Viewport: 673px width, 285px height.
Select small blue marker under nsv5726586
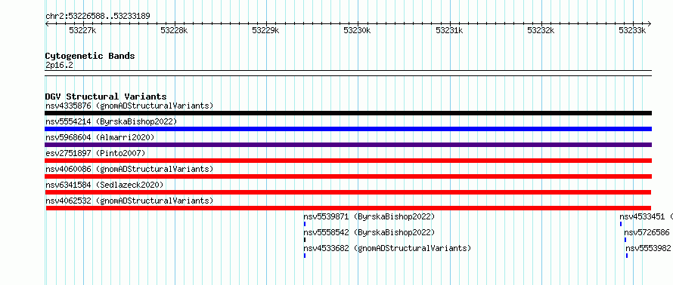click(625, 240)
